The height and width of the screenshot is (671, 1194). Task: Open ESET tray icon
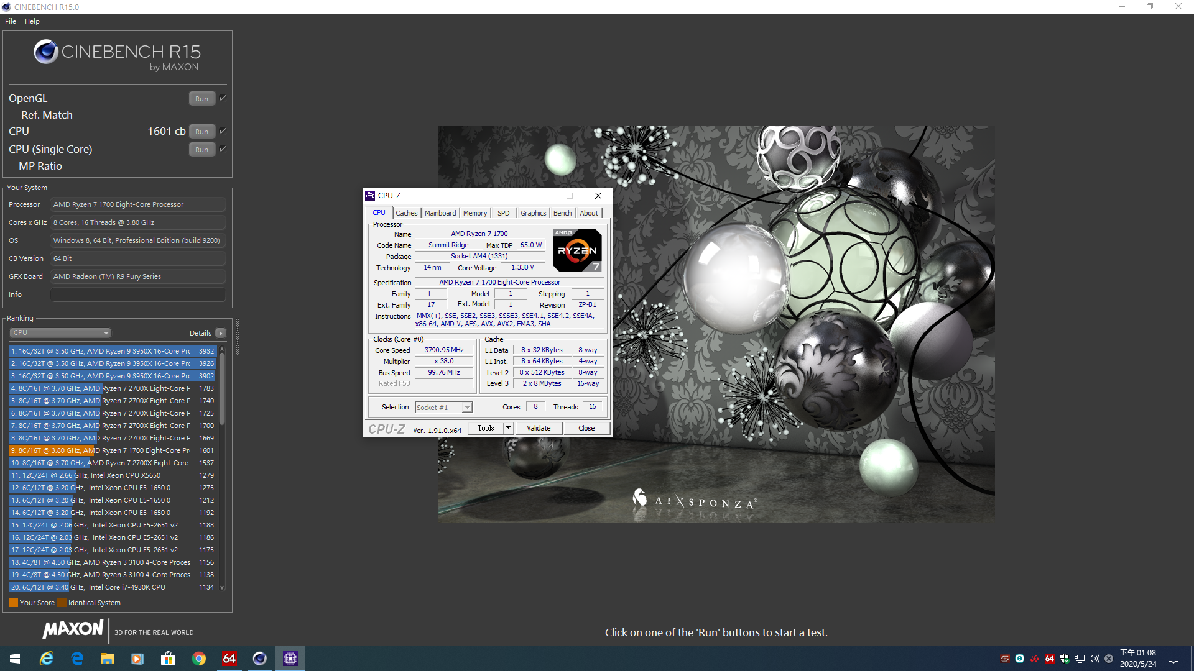(1020, 659)
